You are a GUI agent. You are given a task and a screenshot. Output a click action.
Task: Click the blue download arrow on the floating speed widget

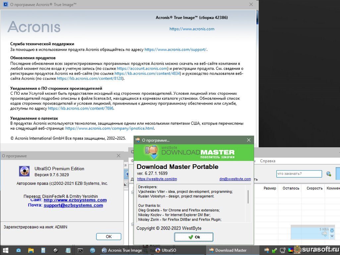click(332, 230)
